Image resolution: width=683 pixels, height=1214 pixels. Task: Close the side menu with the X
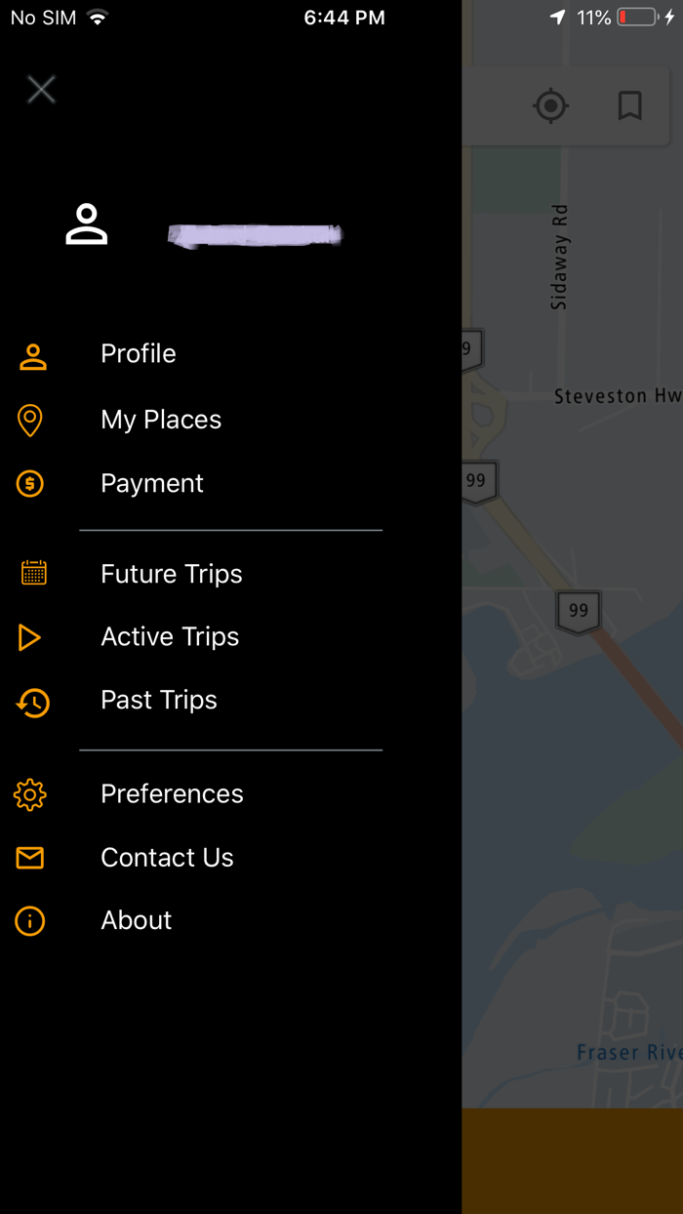click(41, 89)
